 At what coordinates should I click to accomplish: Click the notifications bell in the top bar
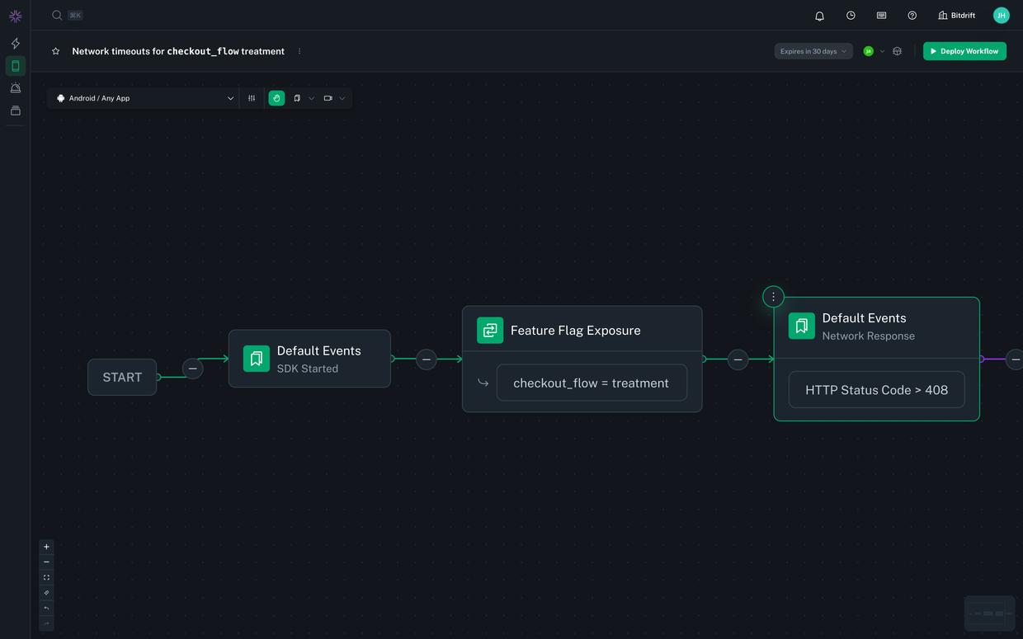click(x=819, y=15)
